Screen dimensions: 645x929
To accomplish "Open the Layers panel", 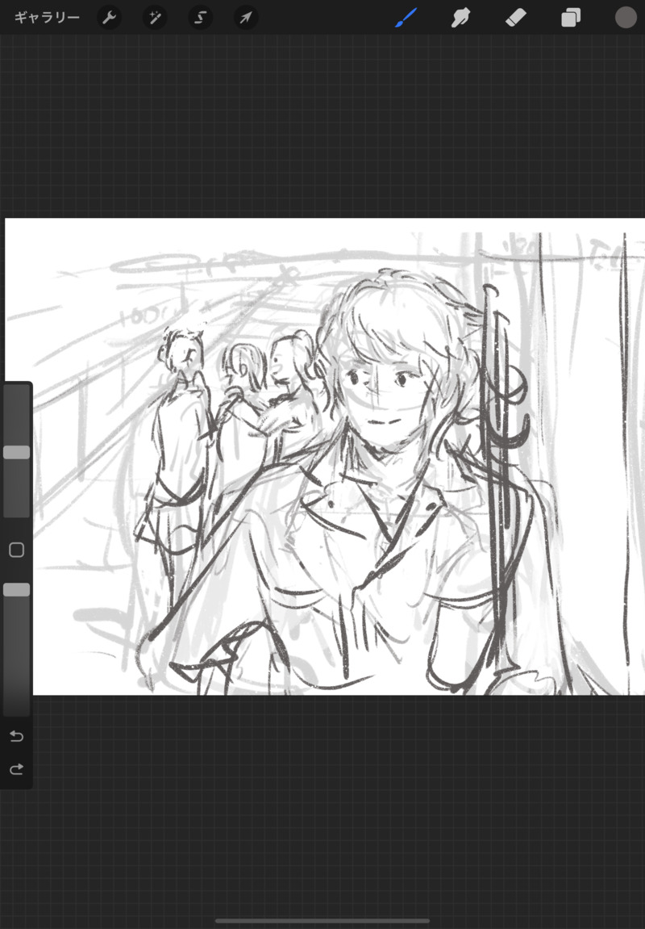I will point(571,18).
